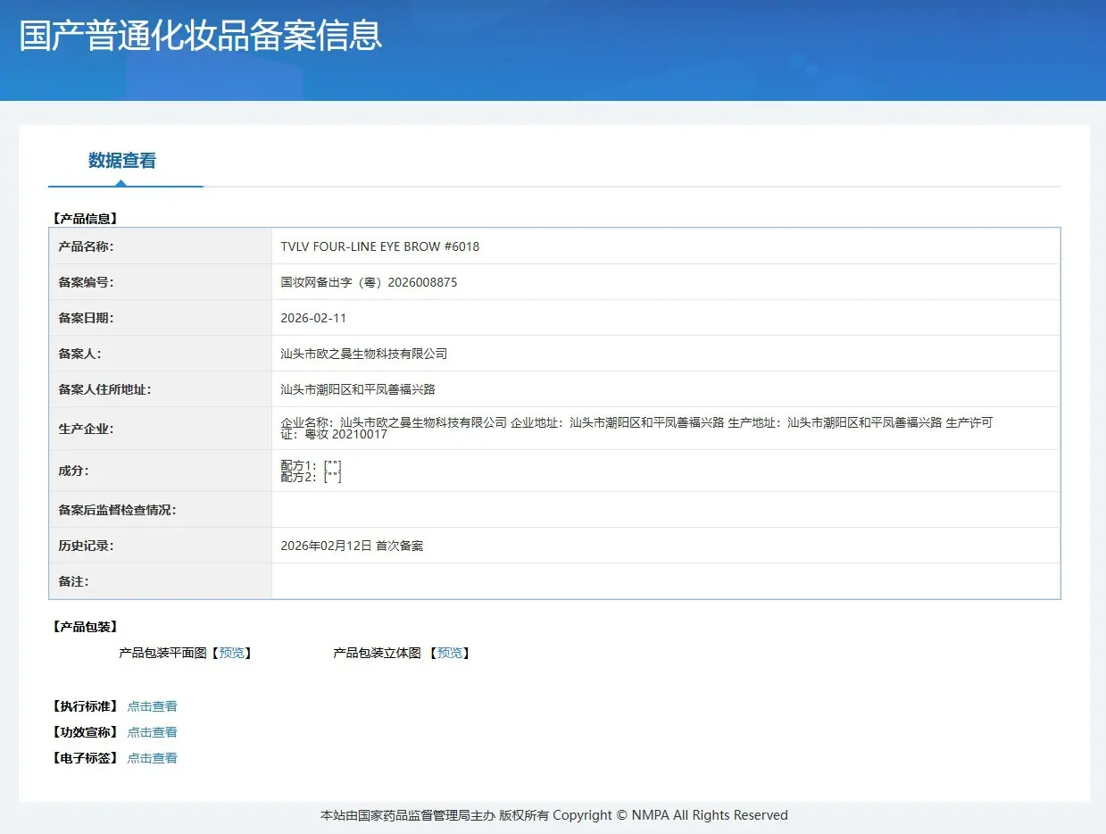Select filing number 国妆网备出字（粤）2026008875
The width and height of the screenshot is (1106, 834).
click(x=369, y=282)
